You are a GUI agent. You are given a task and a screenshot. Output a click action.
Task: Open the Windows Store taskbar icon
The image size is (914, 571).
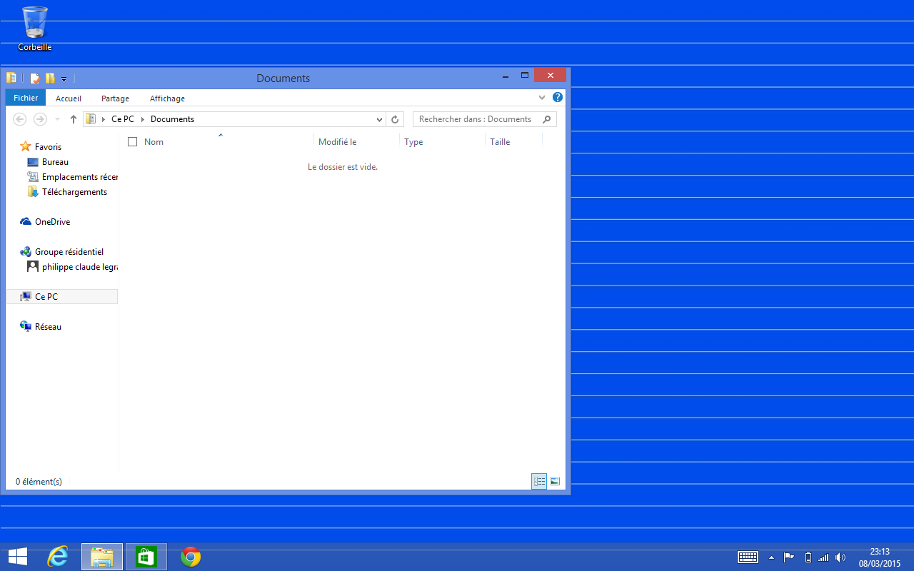coord(146,557)
